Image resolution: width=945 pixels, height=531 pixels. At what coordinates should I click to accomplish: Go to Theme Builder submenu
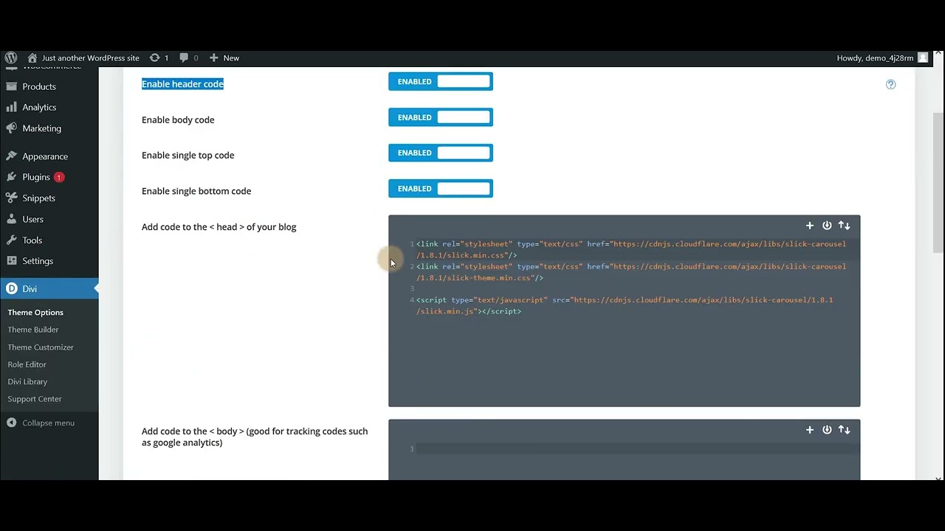point(33,330)
